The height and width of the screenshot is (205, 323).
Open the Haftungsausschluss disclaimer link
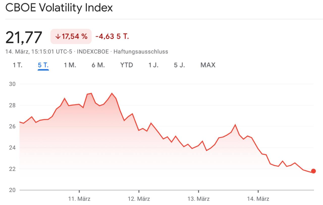coord(141,51)
